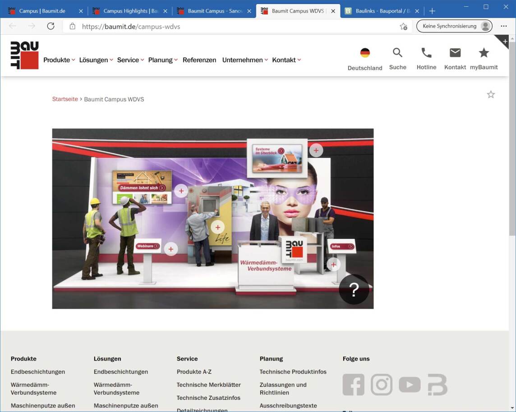
Task: Open the Facebook icon under Folge uns
Action: tap(354, 385)
